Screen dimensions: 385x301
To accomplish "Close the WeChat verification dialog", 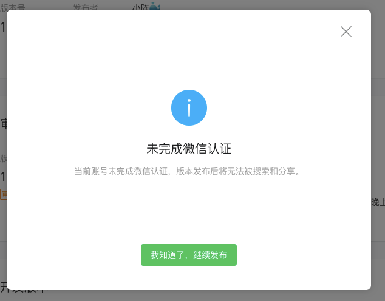I will [x=346, y=32].
